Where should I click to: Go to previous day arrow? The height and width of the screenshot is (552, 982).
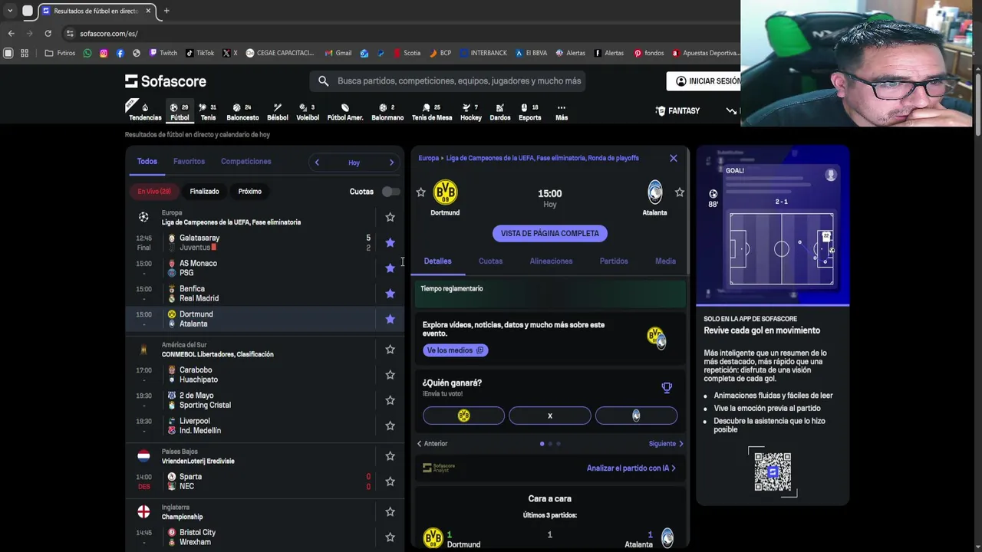point(317,162)
